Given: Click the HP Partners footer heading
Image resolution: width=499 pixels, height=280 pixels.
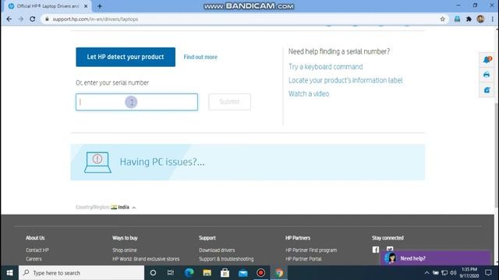Looking at the screenshot, I should (x=298, y=238).
